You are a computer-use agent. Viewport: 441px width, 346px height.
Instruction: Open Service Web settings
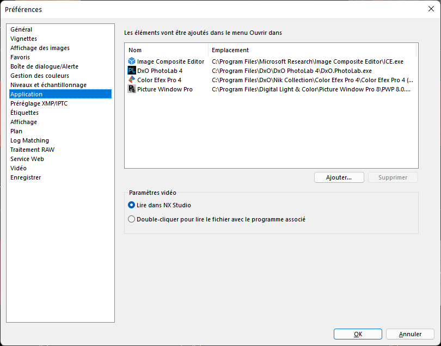pyautogui.click(x=27, y=159)
